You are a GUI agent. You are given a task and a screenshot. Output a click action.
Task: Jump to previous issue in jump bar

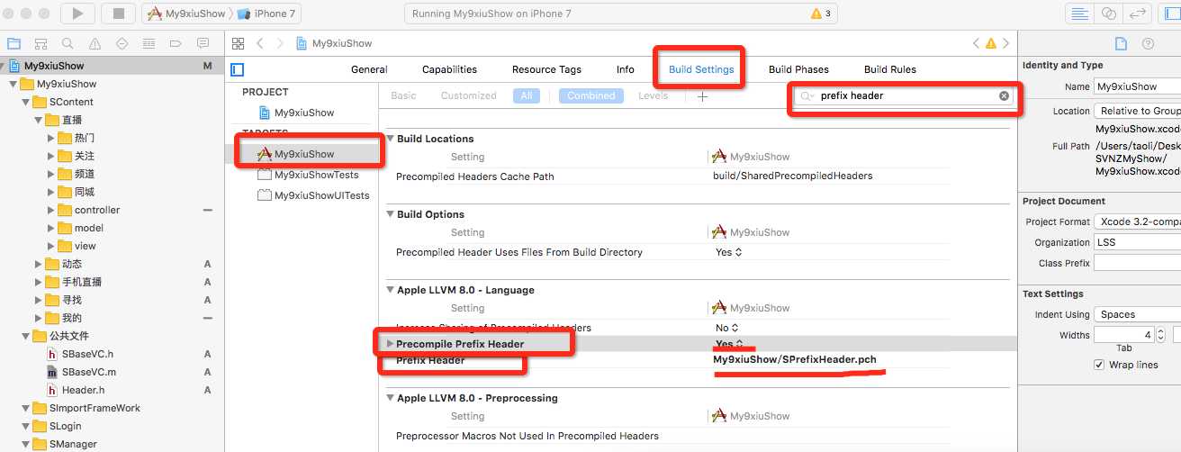(x=977, y=43)
